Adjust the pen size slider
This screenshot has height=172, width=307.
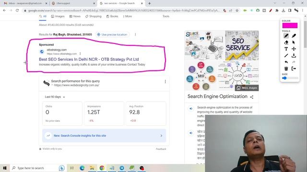[290, 78]
